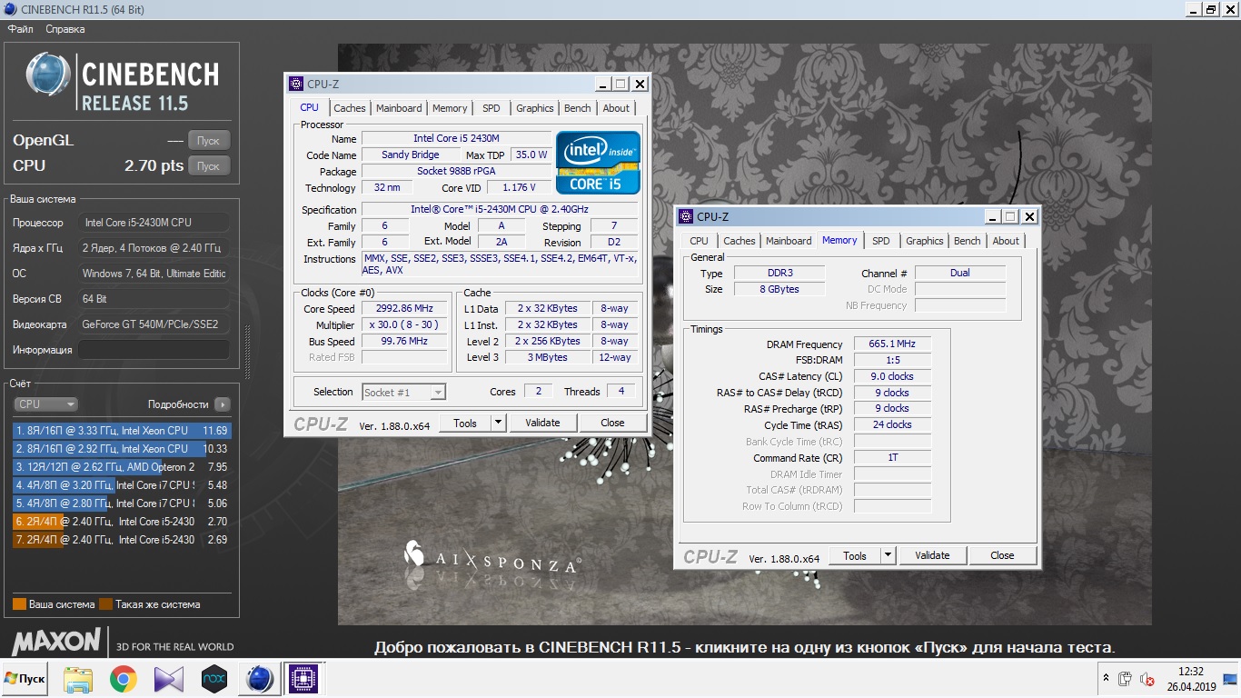Click the Cinebench left panel resize grip
This screenshot has height=698, width=1241.
[245, 353]
